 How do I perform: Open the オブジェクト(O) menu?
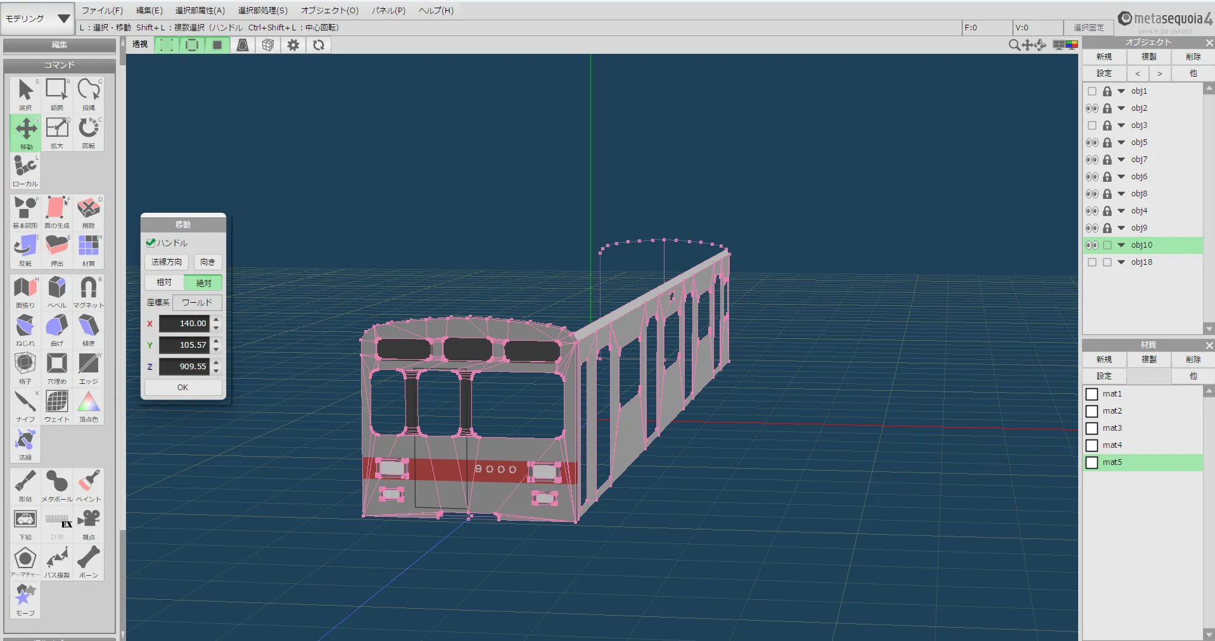[x=329, y=10]
